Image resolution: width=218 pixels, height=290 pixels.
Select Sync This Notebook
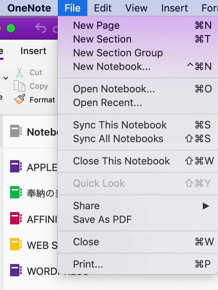(120, 125)
